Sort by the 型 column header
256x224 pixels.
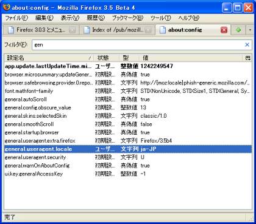129,58
